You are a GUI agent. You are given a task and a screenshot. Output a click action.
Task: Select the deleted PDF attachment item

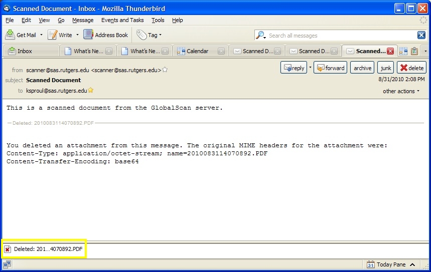(x=44, y=249)
